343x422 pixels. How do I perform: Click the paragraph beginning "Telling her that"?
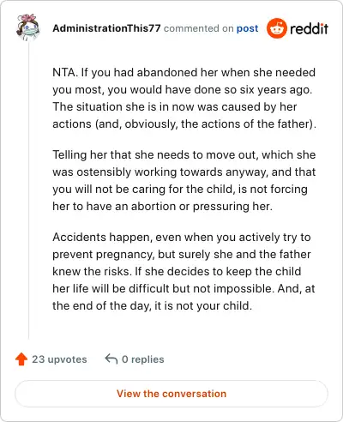click(184, 180)
